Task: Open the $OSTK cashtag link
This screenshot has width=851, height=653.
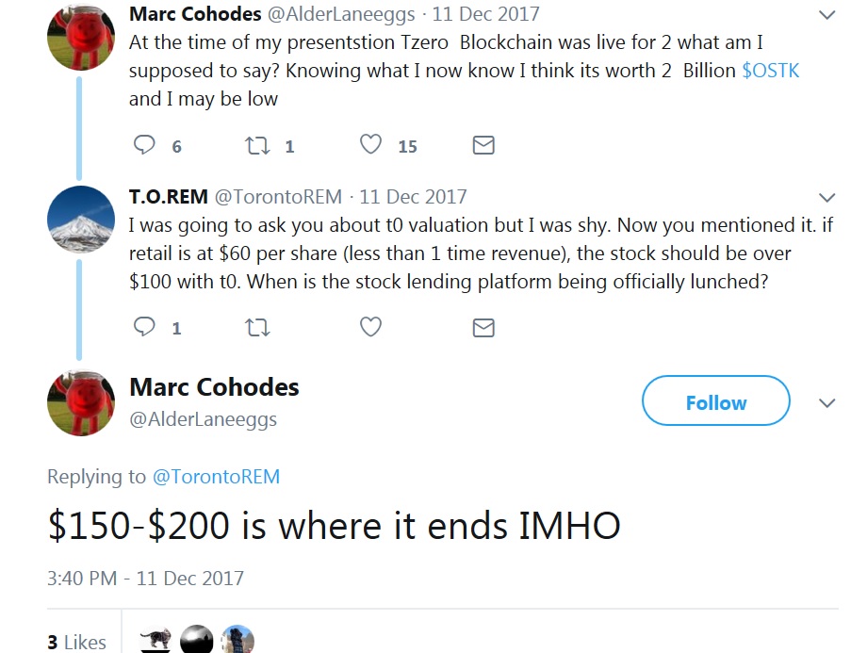Action: point(770,71)
